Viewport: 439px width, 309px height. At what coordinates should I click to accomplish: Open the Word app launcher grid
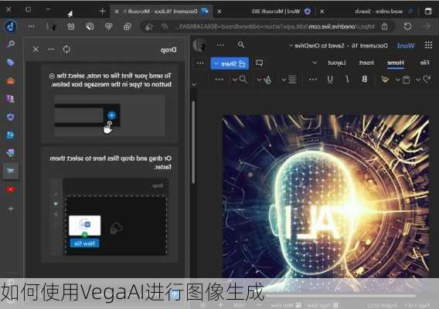[x=428, y=45]
